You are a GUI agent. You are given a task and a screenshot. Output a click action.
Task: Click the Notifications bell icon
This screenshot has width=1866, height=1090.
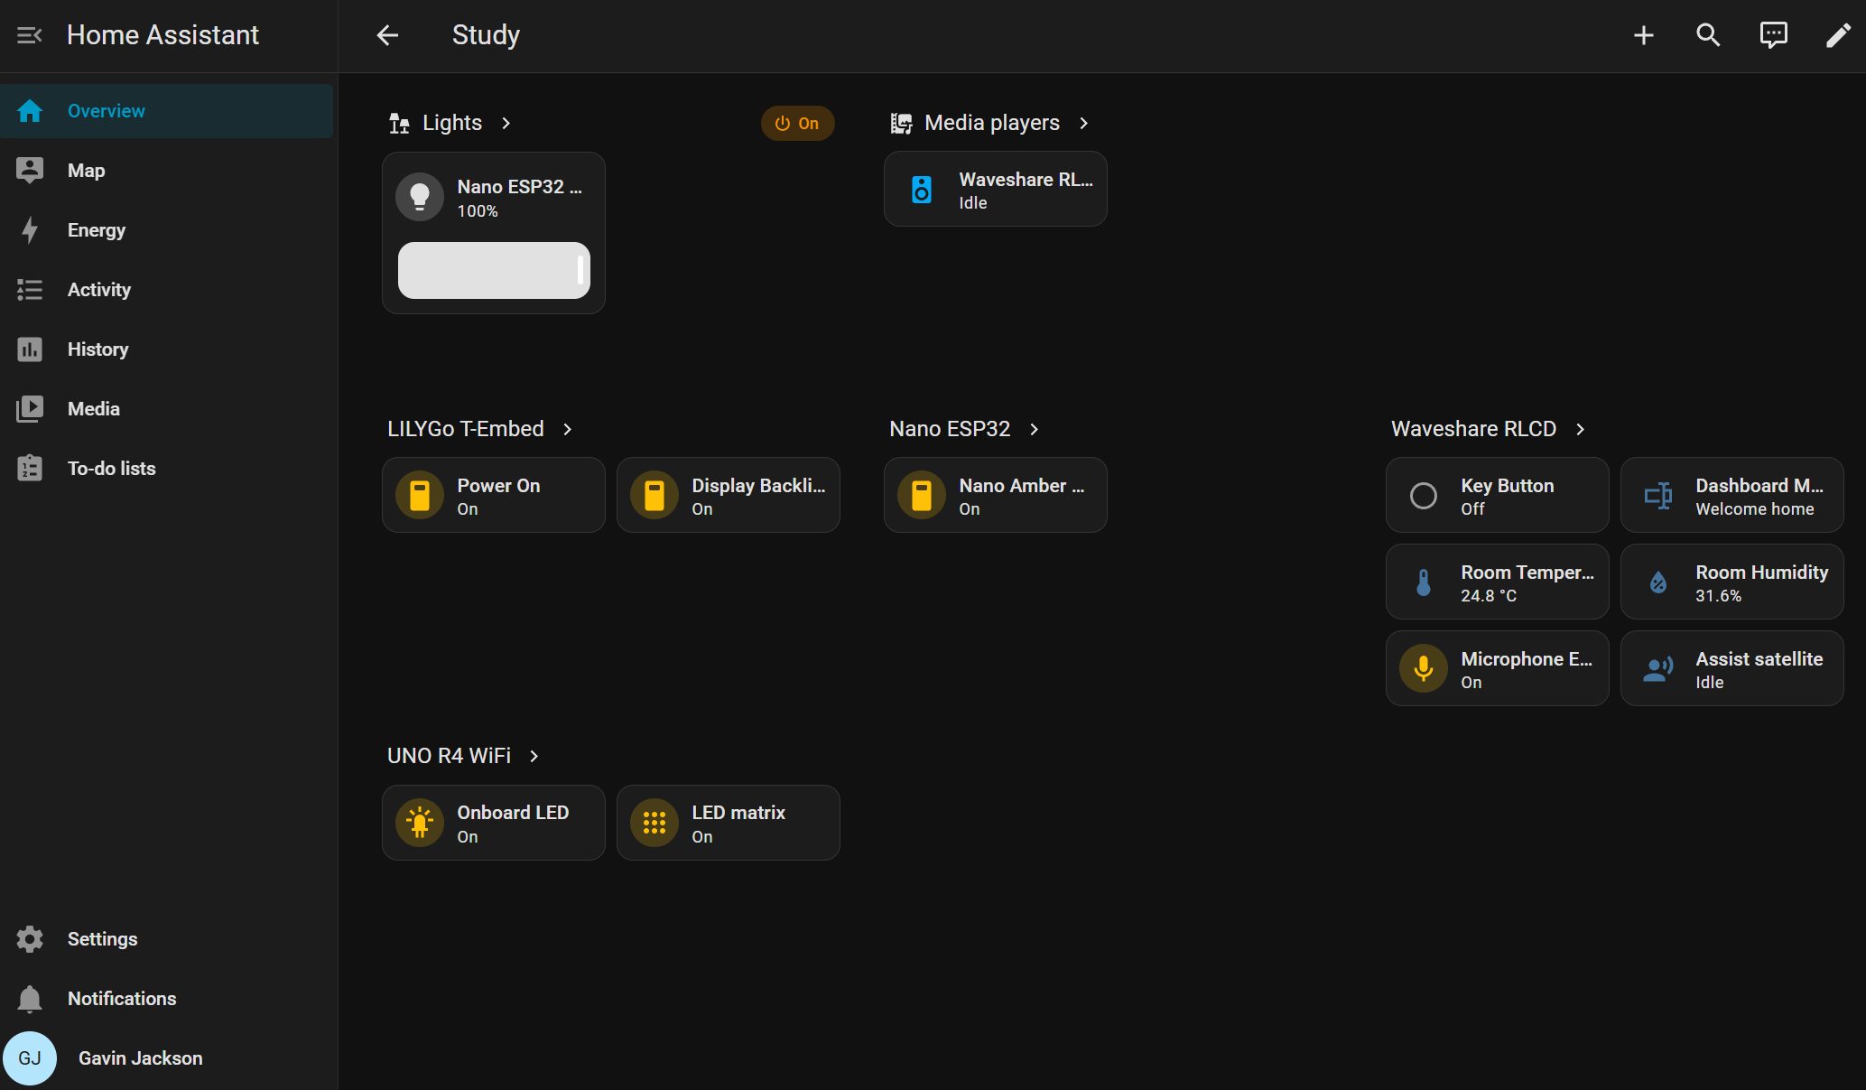[30, 999]
